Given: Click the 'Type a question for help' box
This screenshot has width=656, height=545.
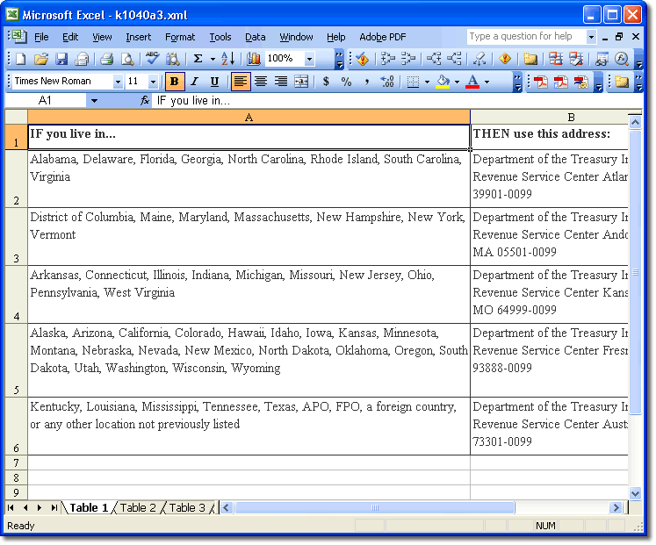Looking at the screenshot, I should coord(524,37).
